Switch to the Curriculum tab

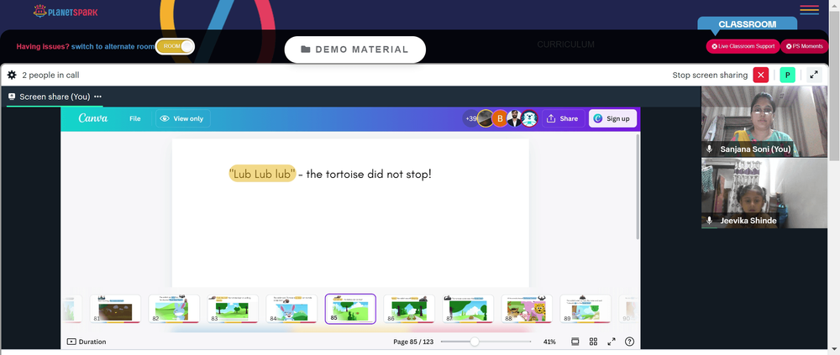[565, 44]
